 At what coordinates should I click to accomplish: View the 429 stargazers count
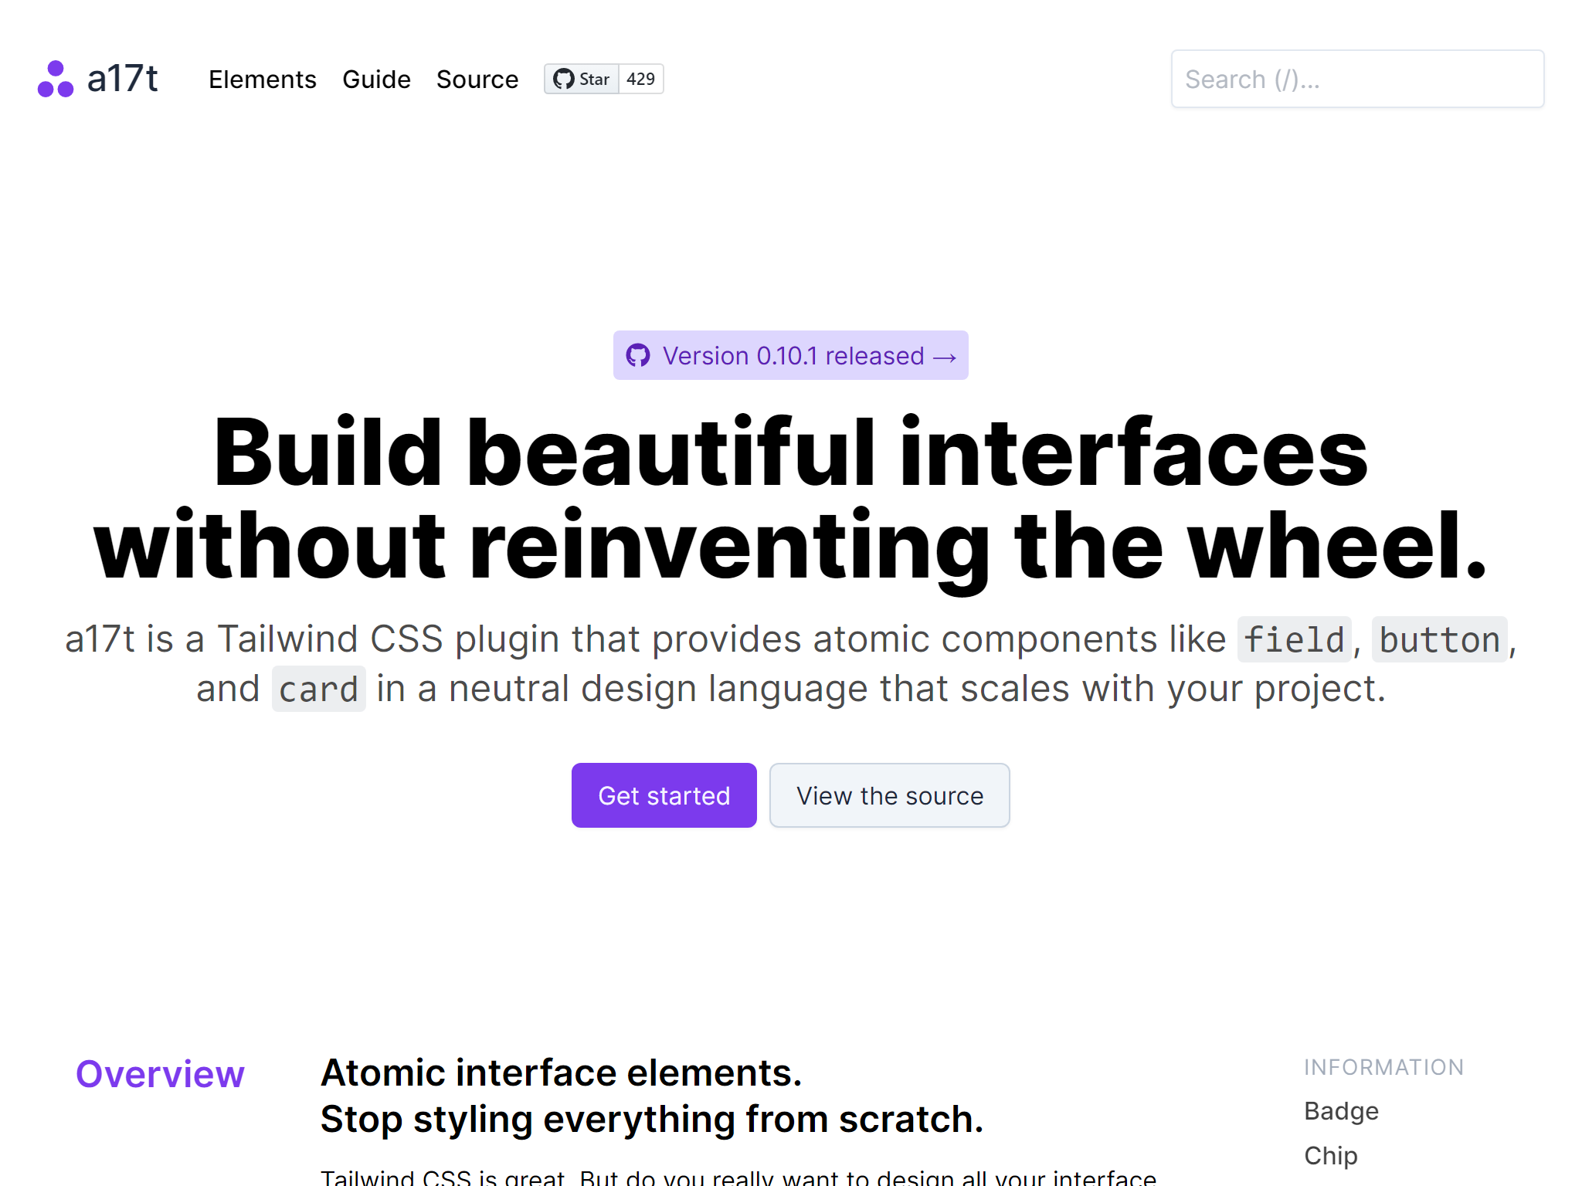[641, 79]
